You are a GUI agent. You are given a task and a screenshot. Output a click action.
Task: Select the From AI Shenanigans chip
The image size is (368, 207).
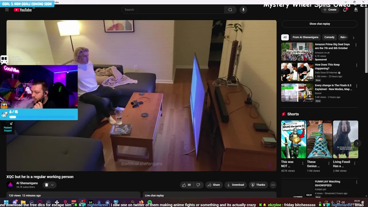[305, 37]
